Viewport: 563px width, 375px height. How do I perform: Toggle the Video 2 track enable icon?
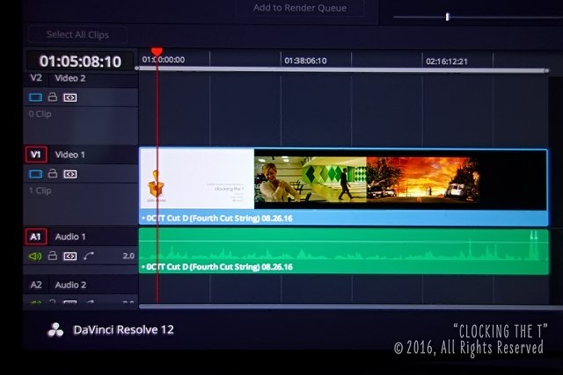coord(36,97)
